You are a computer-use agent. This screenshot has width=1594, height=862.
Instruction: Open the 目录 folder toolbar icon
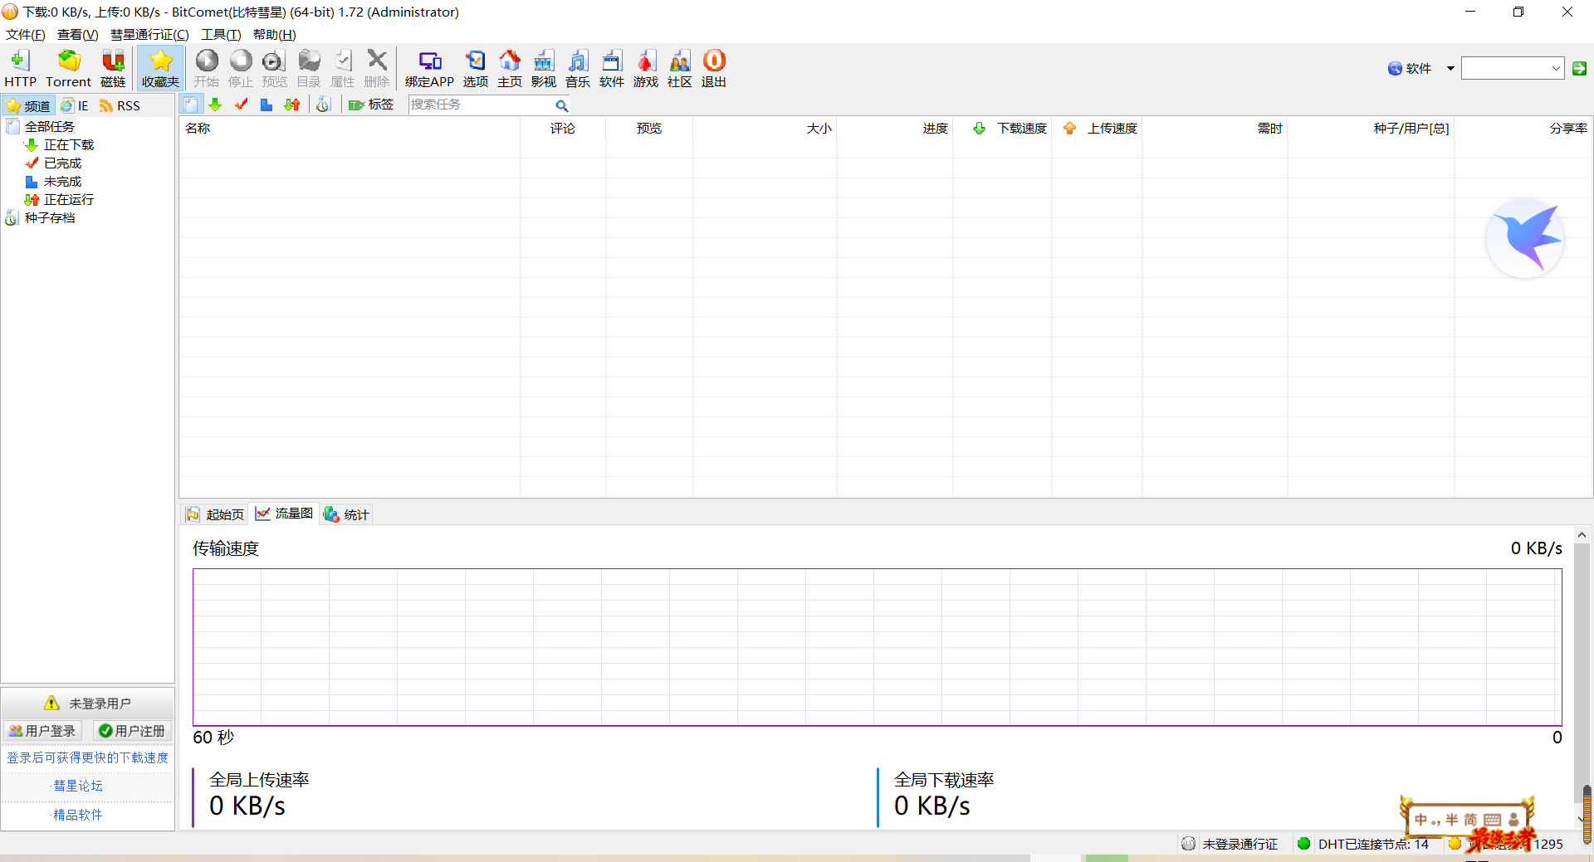(309, 68)
